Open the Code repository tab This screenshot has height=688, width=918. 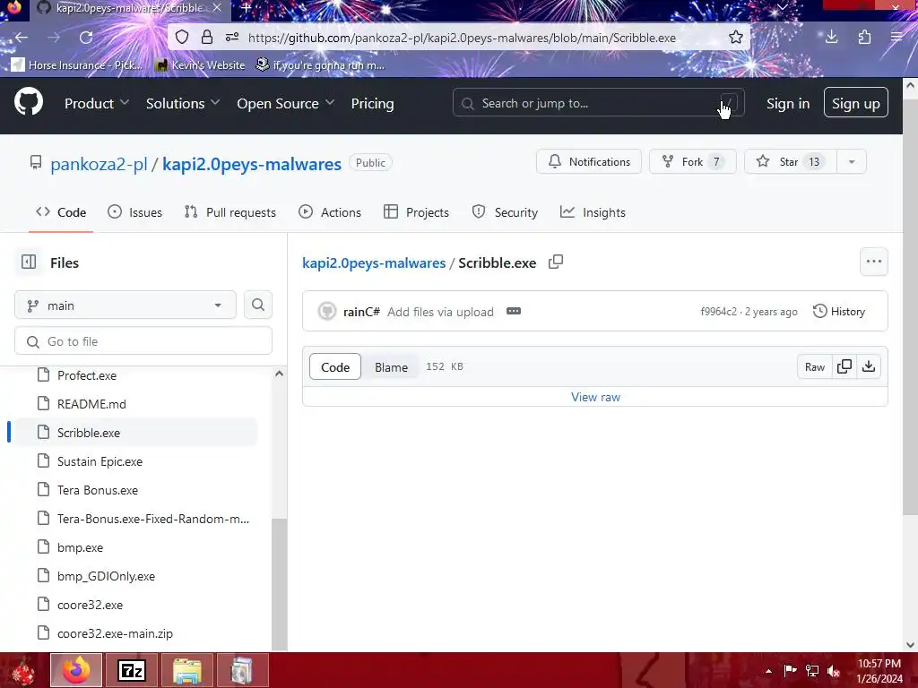61,212
